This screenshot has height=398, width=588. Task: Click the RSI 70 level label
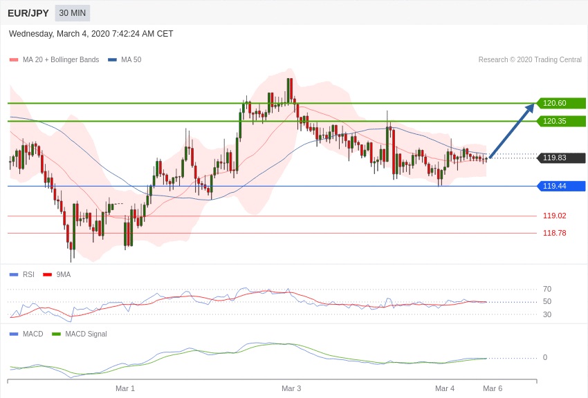click(x=547, y=289)
